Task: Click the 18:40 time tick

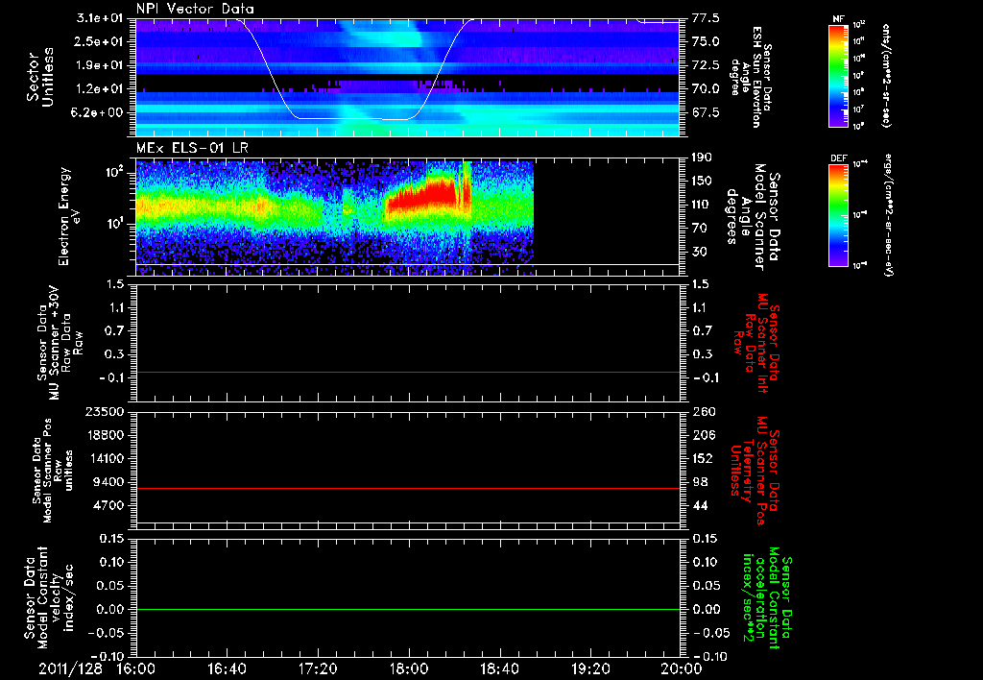Action: click(x=499, y=668)
